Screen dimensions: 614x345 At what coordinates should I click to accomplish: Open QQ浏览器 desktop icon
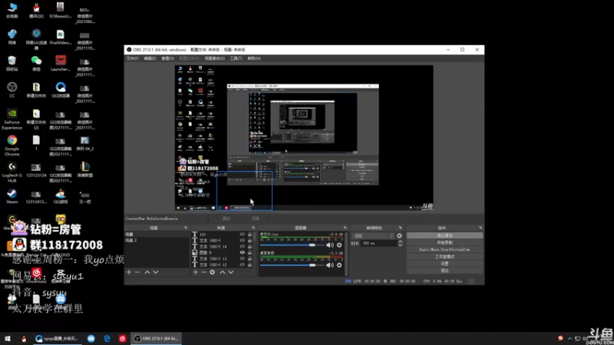pyautogui.click(x=61, y=90)
